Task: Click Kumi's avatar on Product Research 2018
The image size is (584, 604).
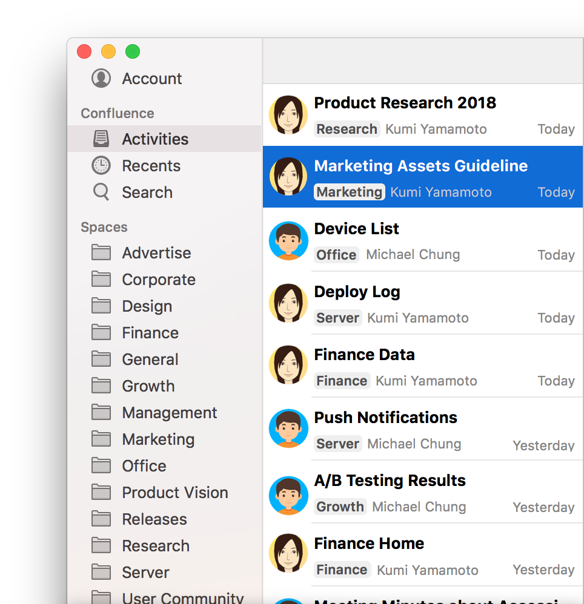Action: click(288, 114)
